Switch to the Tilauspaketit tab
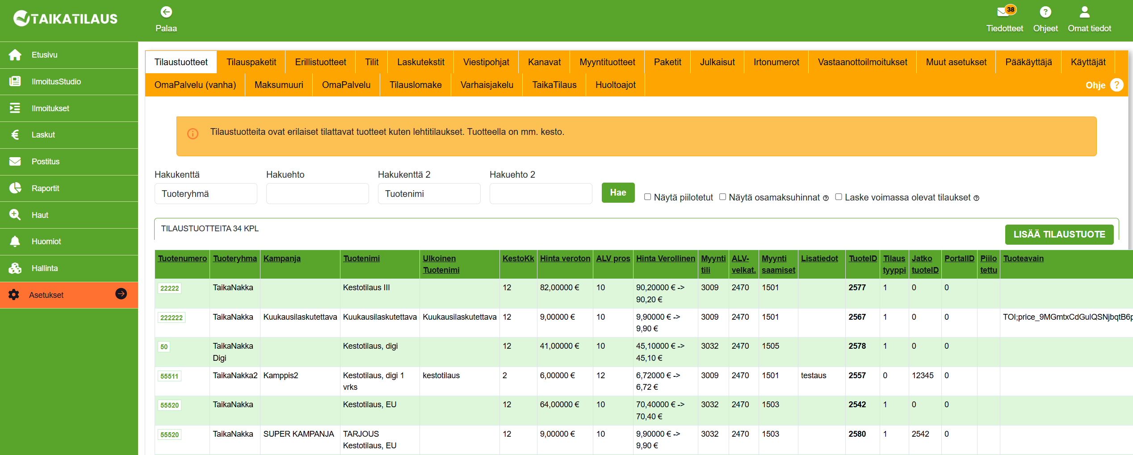1133x455 pixels. pos(251,62)
